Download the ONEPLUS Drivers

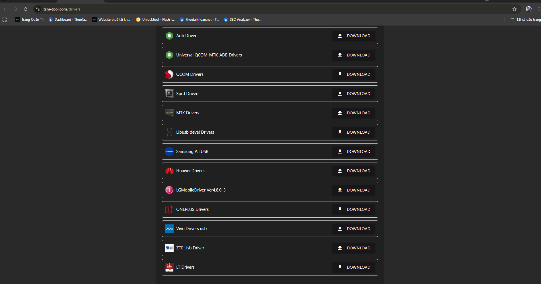point(354,209)
